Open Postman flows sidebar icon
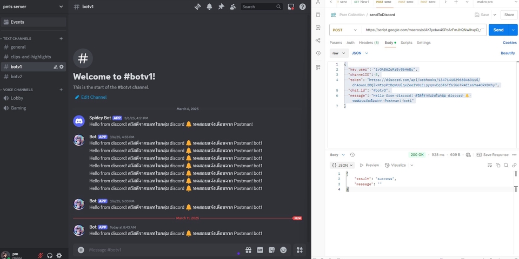 pos(318,40)
